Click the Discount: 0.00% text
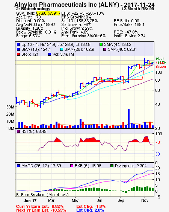 coord(30,21)
